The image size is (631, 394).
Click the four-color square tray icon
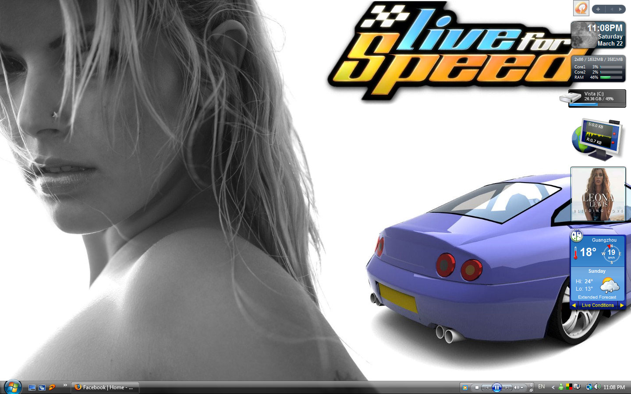pos(569,387)
